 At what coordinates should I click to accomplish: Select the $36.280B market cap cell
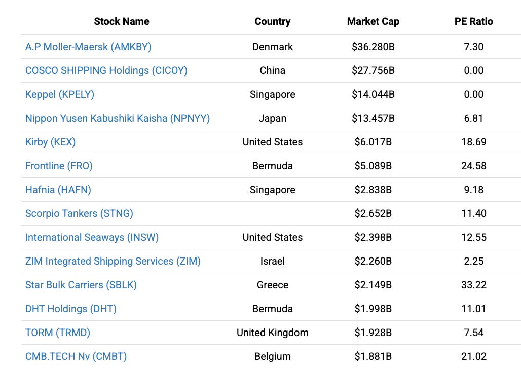(373, 47)
